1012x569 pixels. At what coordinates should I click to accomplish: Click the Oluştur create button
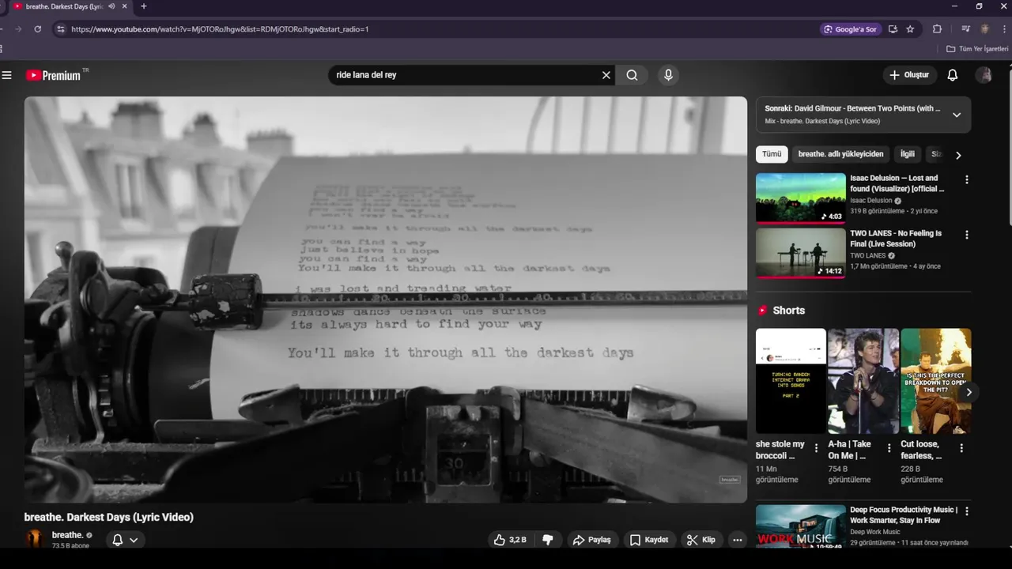pyautogui.click(x=909, y=75)
